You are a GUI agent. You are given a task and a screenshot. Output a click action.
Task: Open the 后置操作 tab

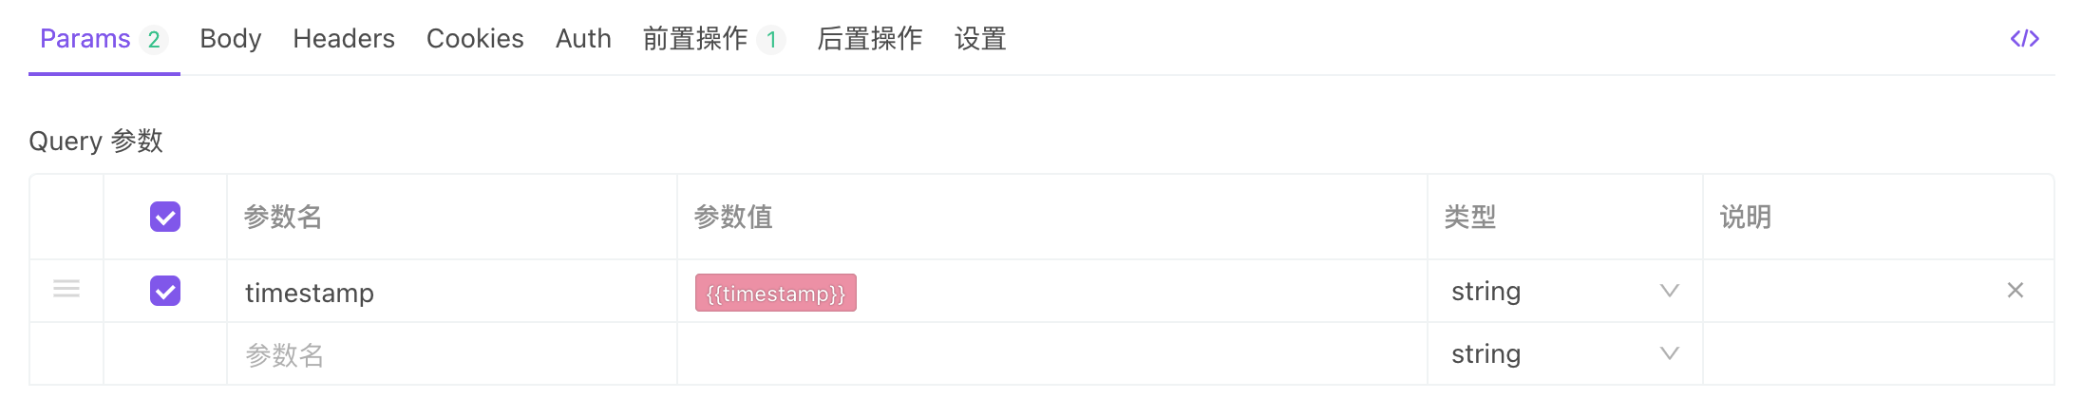pos(869,39)
